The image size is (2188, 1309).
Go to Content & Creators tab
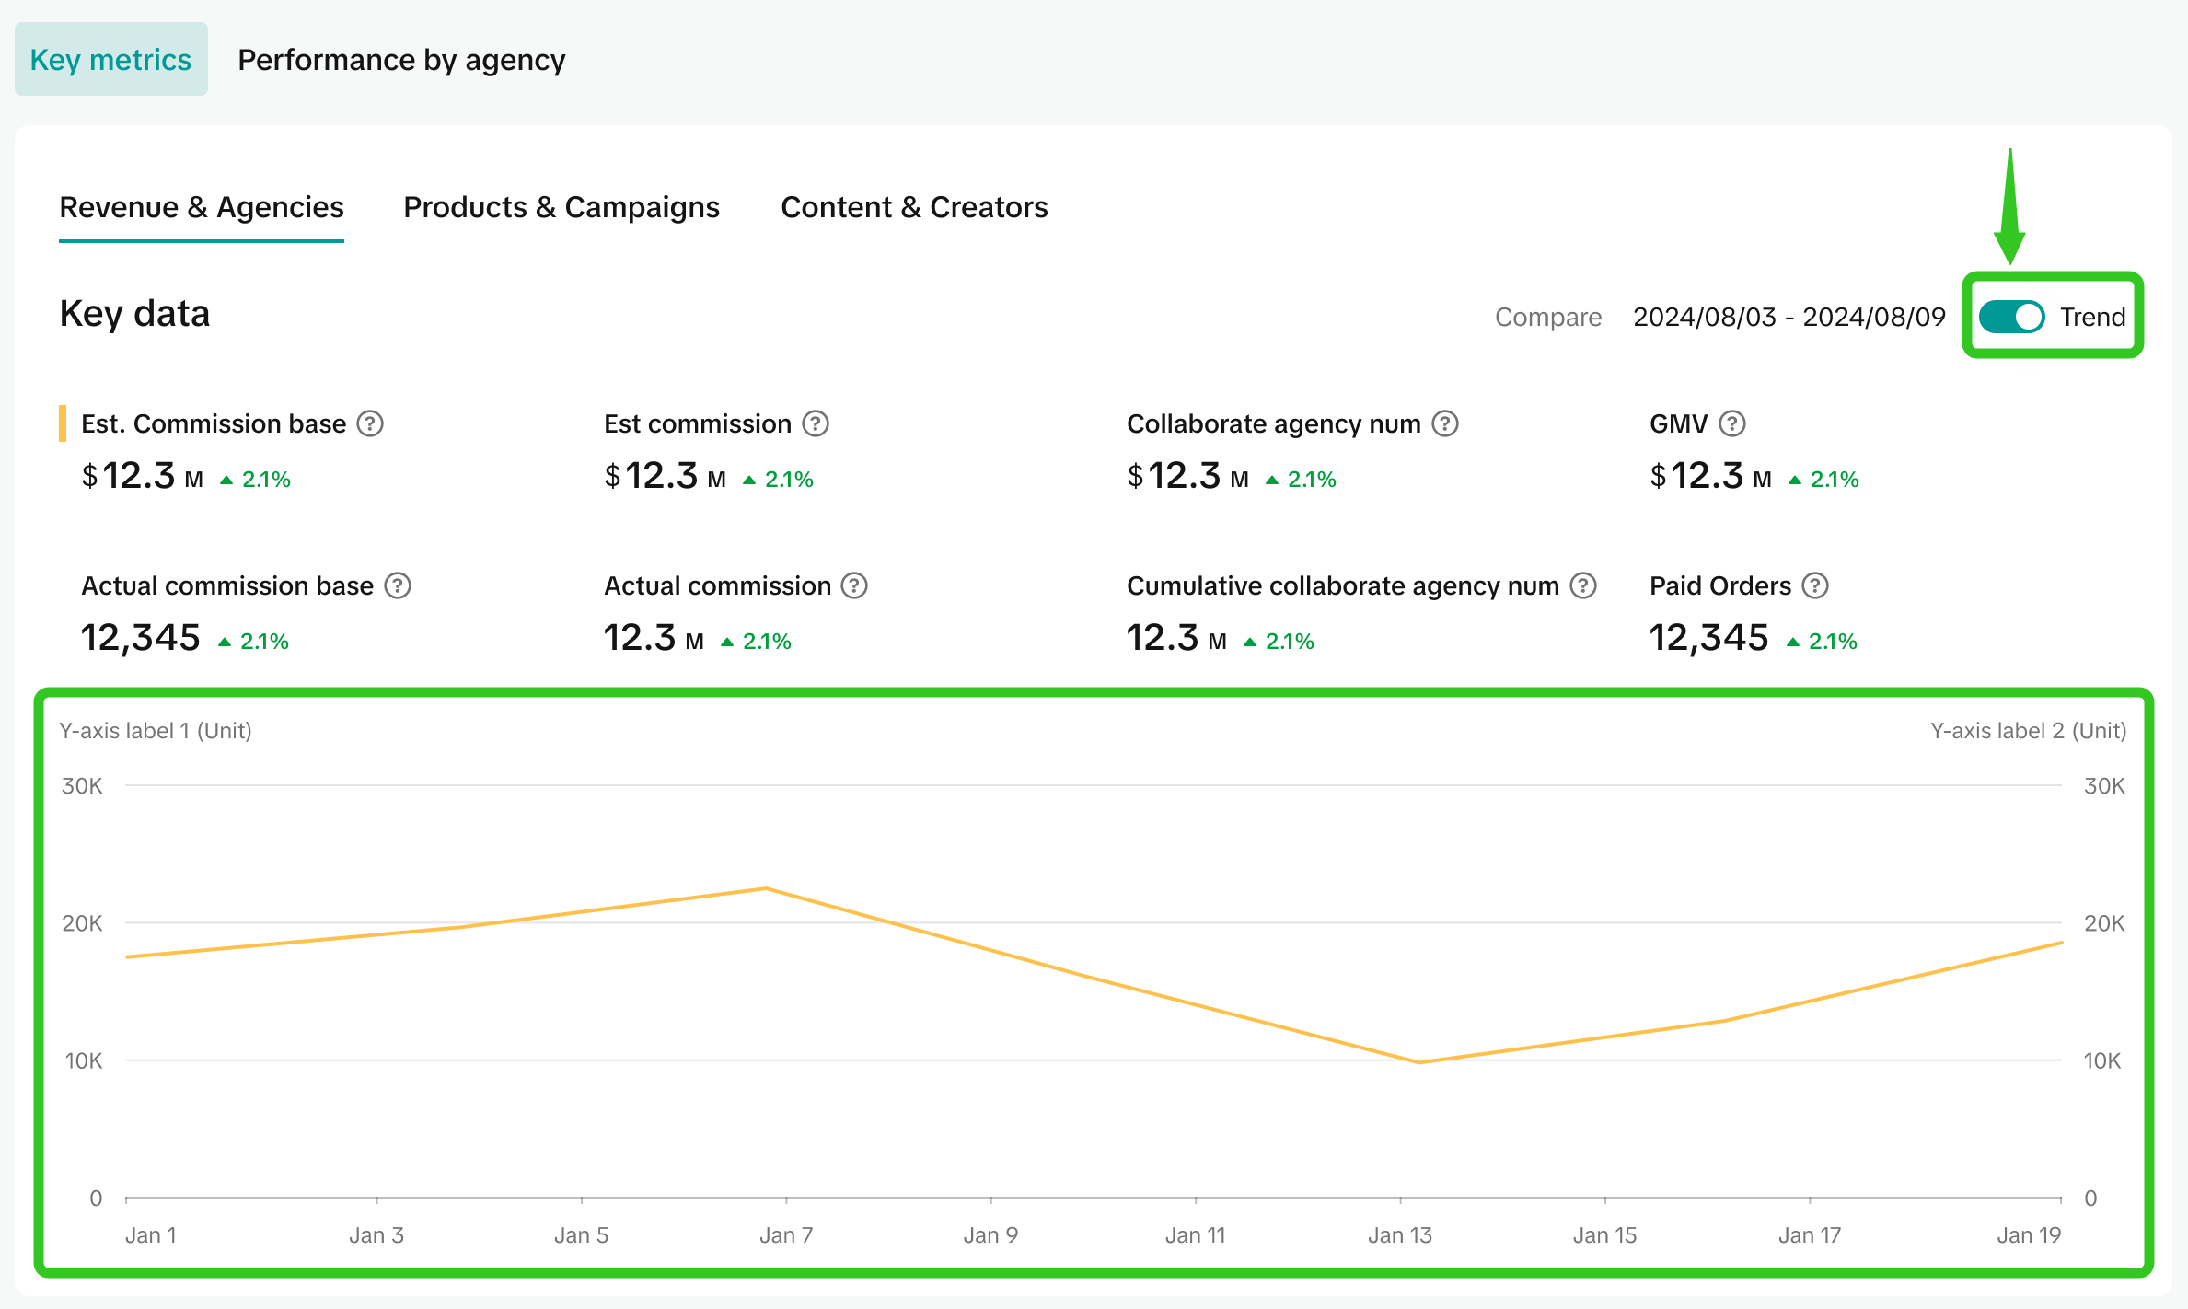[x=914, y=207]
